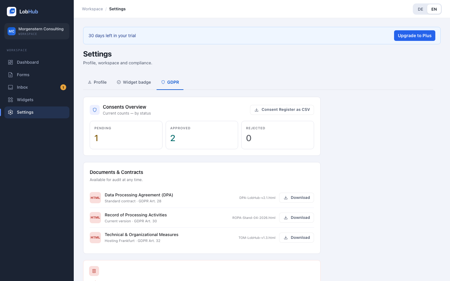Screen dimensions: 450x281
Task: Click the red trash icon at the bottom card
Action: click(x=94, y=271)
